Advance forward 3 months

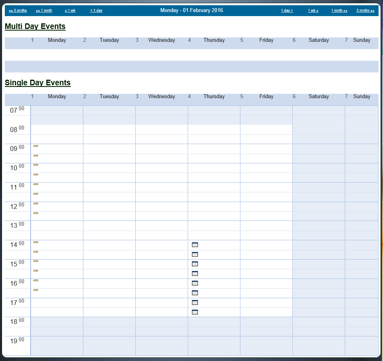coord(365,10)
